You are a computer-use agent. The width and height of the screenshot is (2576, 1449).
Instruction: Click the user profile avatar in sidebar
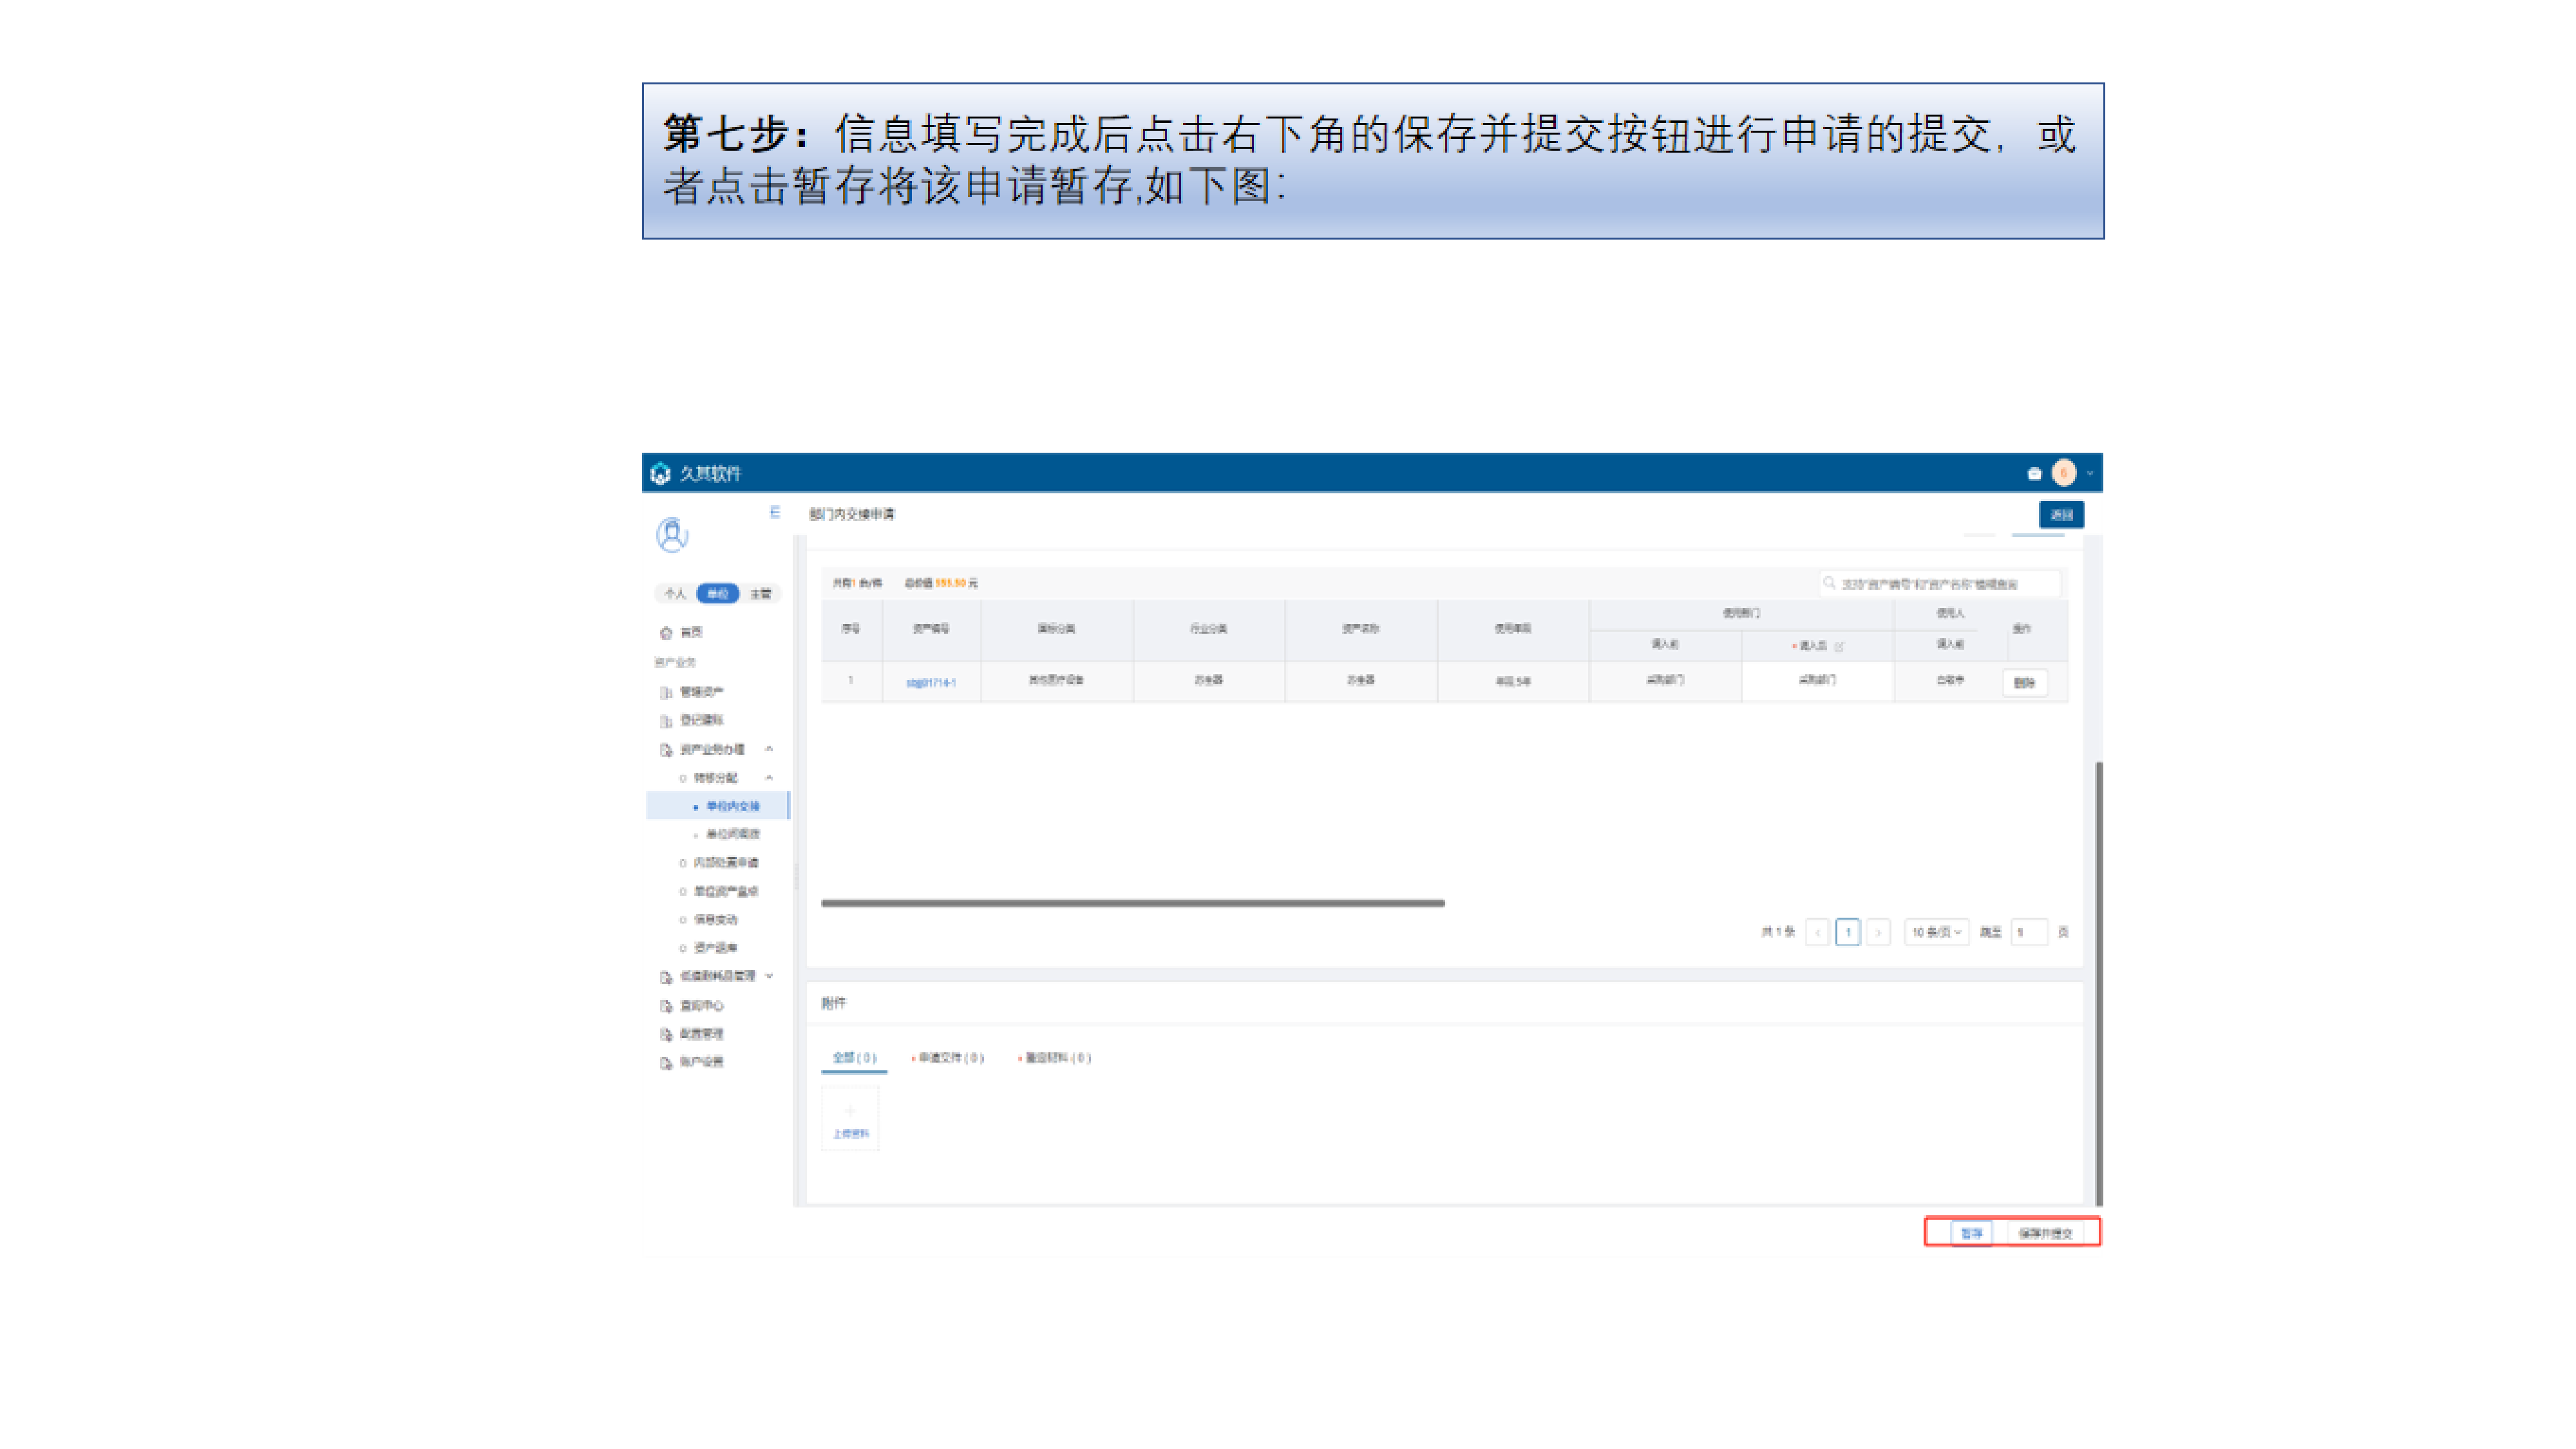tap(672, 535)
